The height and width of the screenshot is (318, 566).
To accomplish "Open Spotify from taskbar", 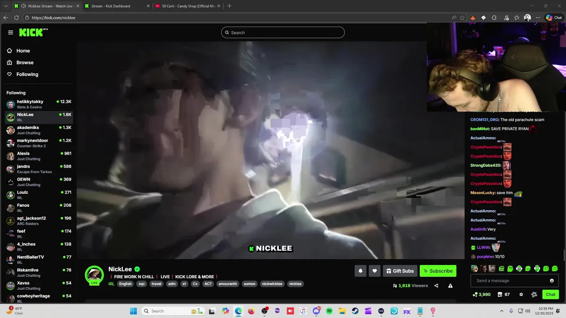I will click(329, 311).
